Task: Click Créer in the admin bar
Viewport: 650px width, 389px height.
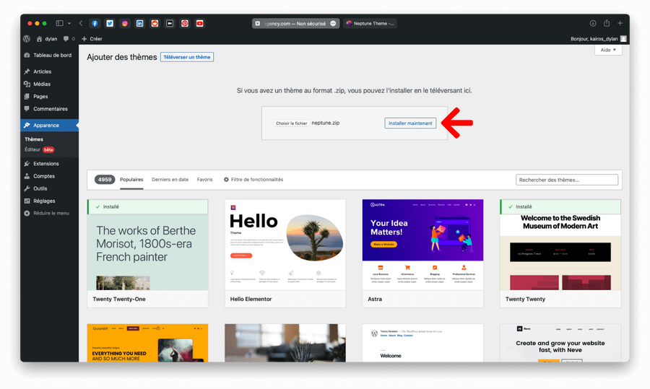Action: coord(92,38)
